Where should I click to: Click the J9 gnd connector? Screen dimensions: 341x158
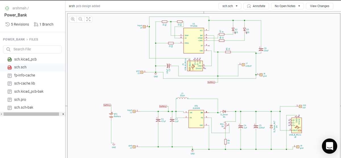click(298, 147)
